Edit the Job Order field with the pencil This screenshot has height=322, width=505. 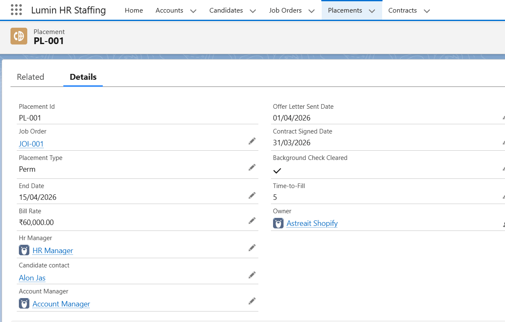[x=252, y=141]
